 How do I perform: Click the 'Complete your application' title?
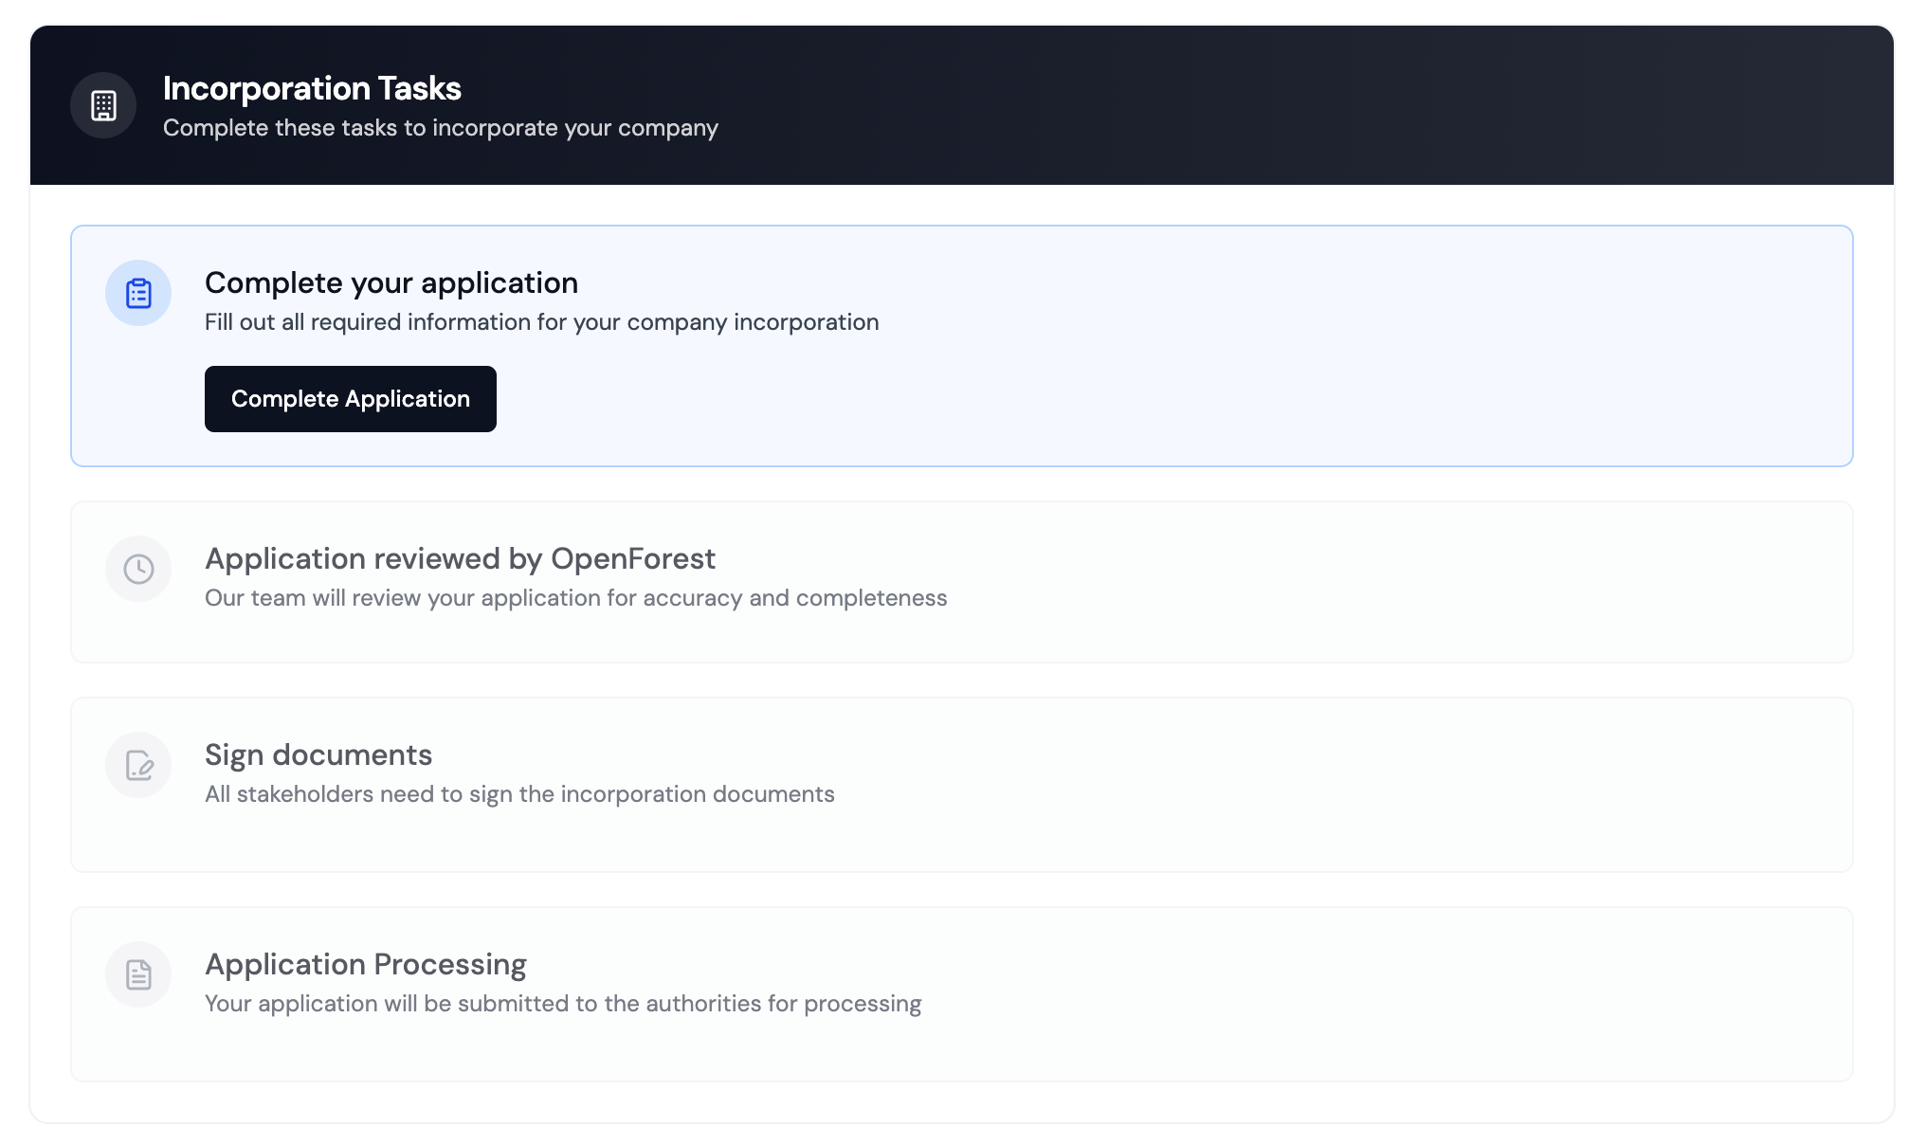click(391, 282)
